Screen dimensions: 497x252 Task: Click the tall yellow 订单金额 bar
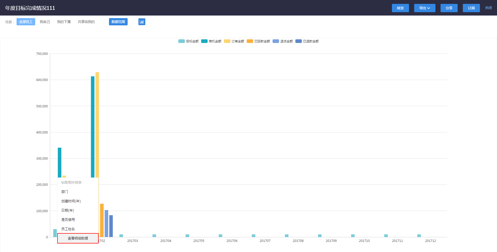tap(97, 124)
